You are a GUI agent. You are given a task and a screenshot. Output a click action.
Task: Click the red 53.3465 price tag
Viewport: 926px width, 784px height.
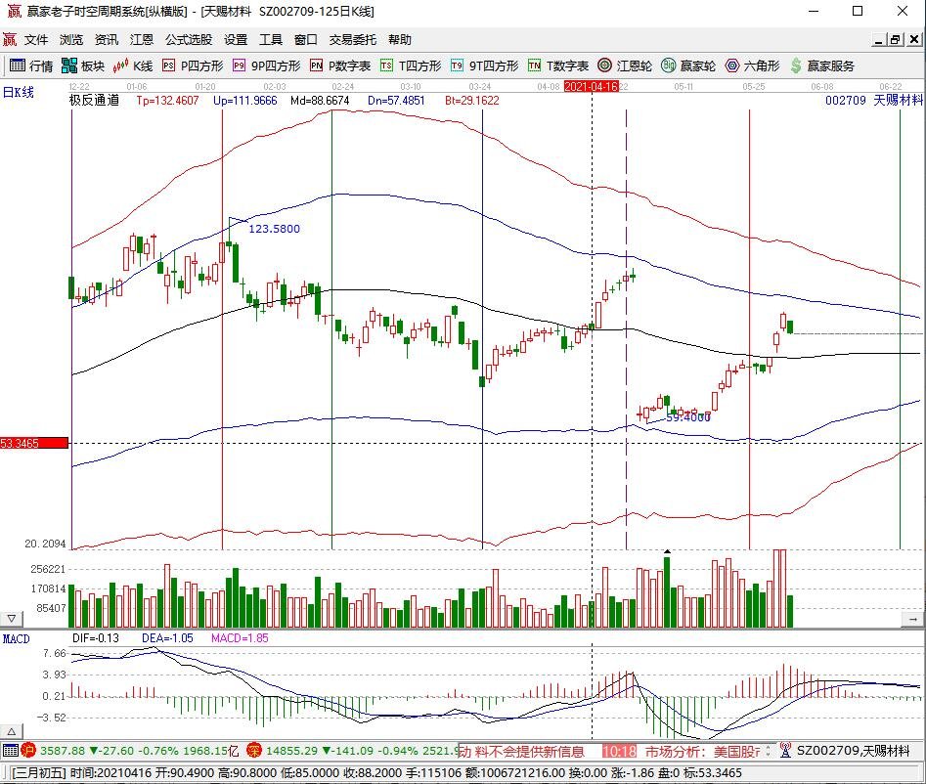pyautogui.click(x=29, y=442)
